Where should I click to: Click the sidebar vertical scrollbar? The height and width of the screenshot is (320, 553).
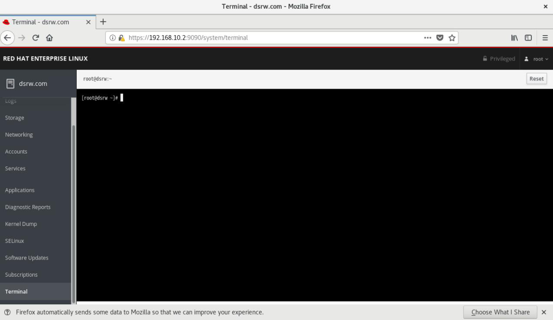pyautogui.click(x=73, y=214)
